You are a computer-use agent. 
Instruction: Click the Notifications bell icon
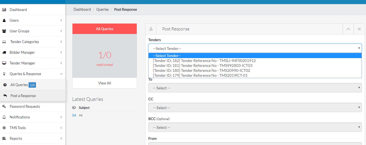point(4,117)
